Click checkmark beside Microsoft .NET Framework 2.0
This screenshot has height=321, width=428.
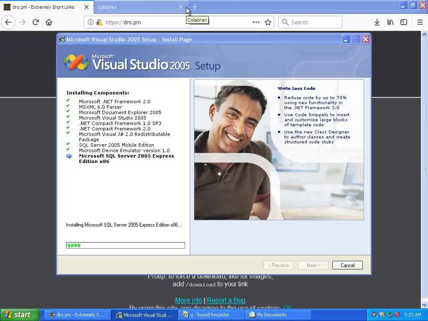click(68, 100)
